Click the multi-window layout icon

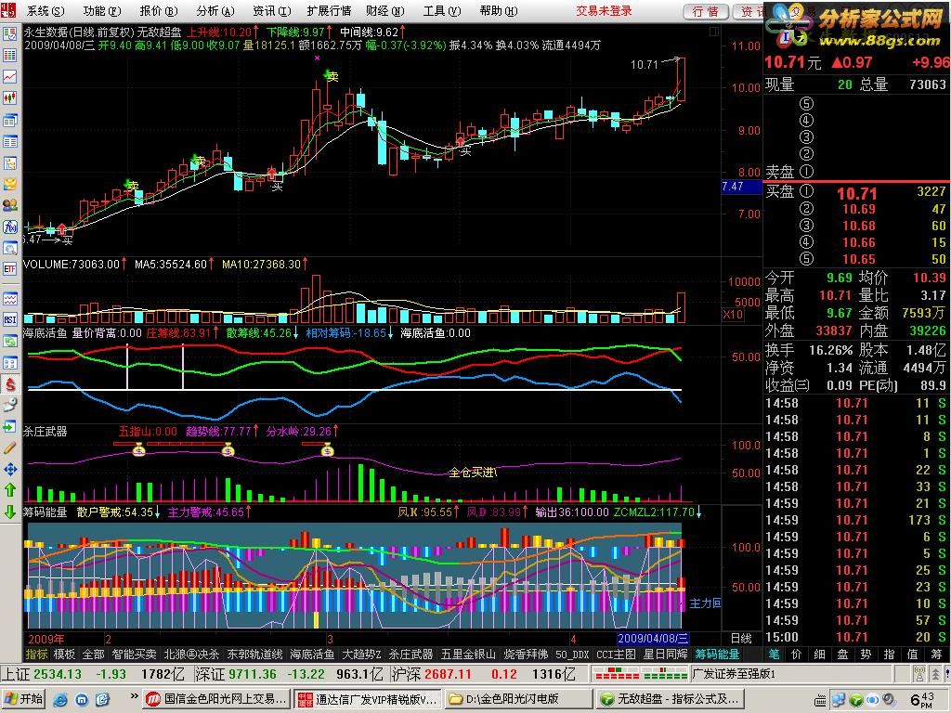9,120
